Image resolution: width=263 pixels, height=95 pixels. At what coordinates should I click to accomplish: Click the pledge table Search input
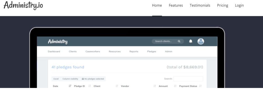point(188,79)
